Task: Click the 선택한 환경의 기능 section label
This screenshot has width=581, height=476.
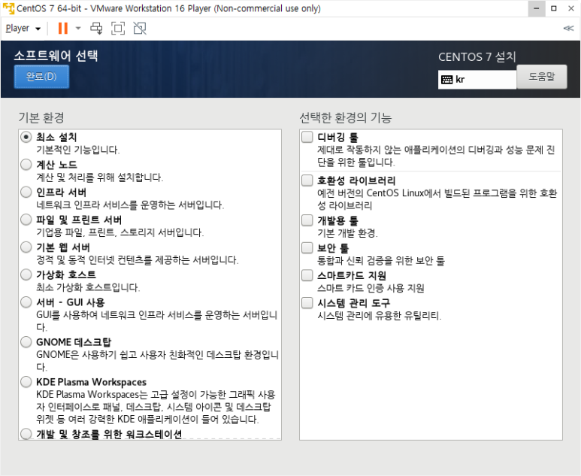Action: [x=345, y=117]
